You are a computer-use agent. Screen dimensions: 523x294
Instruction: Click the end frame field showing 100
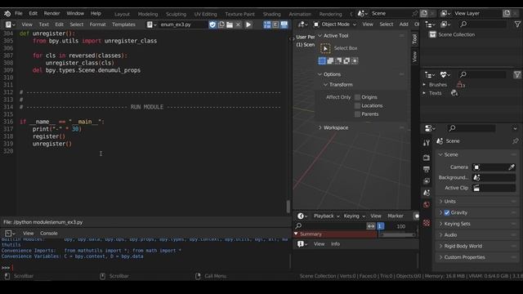pyautogui.click(x=401, y=226)
